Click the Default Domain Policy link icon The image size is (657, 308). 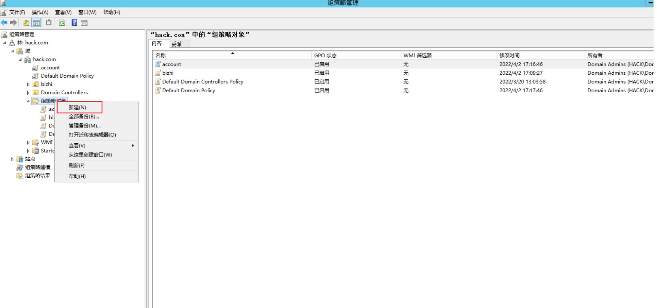click(x=35, y=76)
